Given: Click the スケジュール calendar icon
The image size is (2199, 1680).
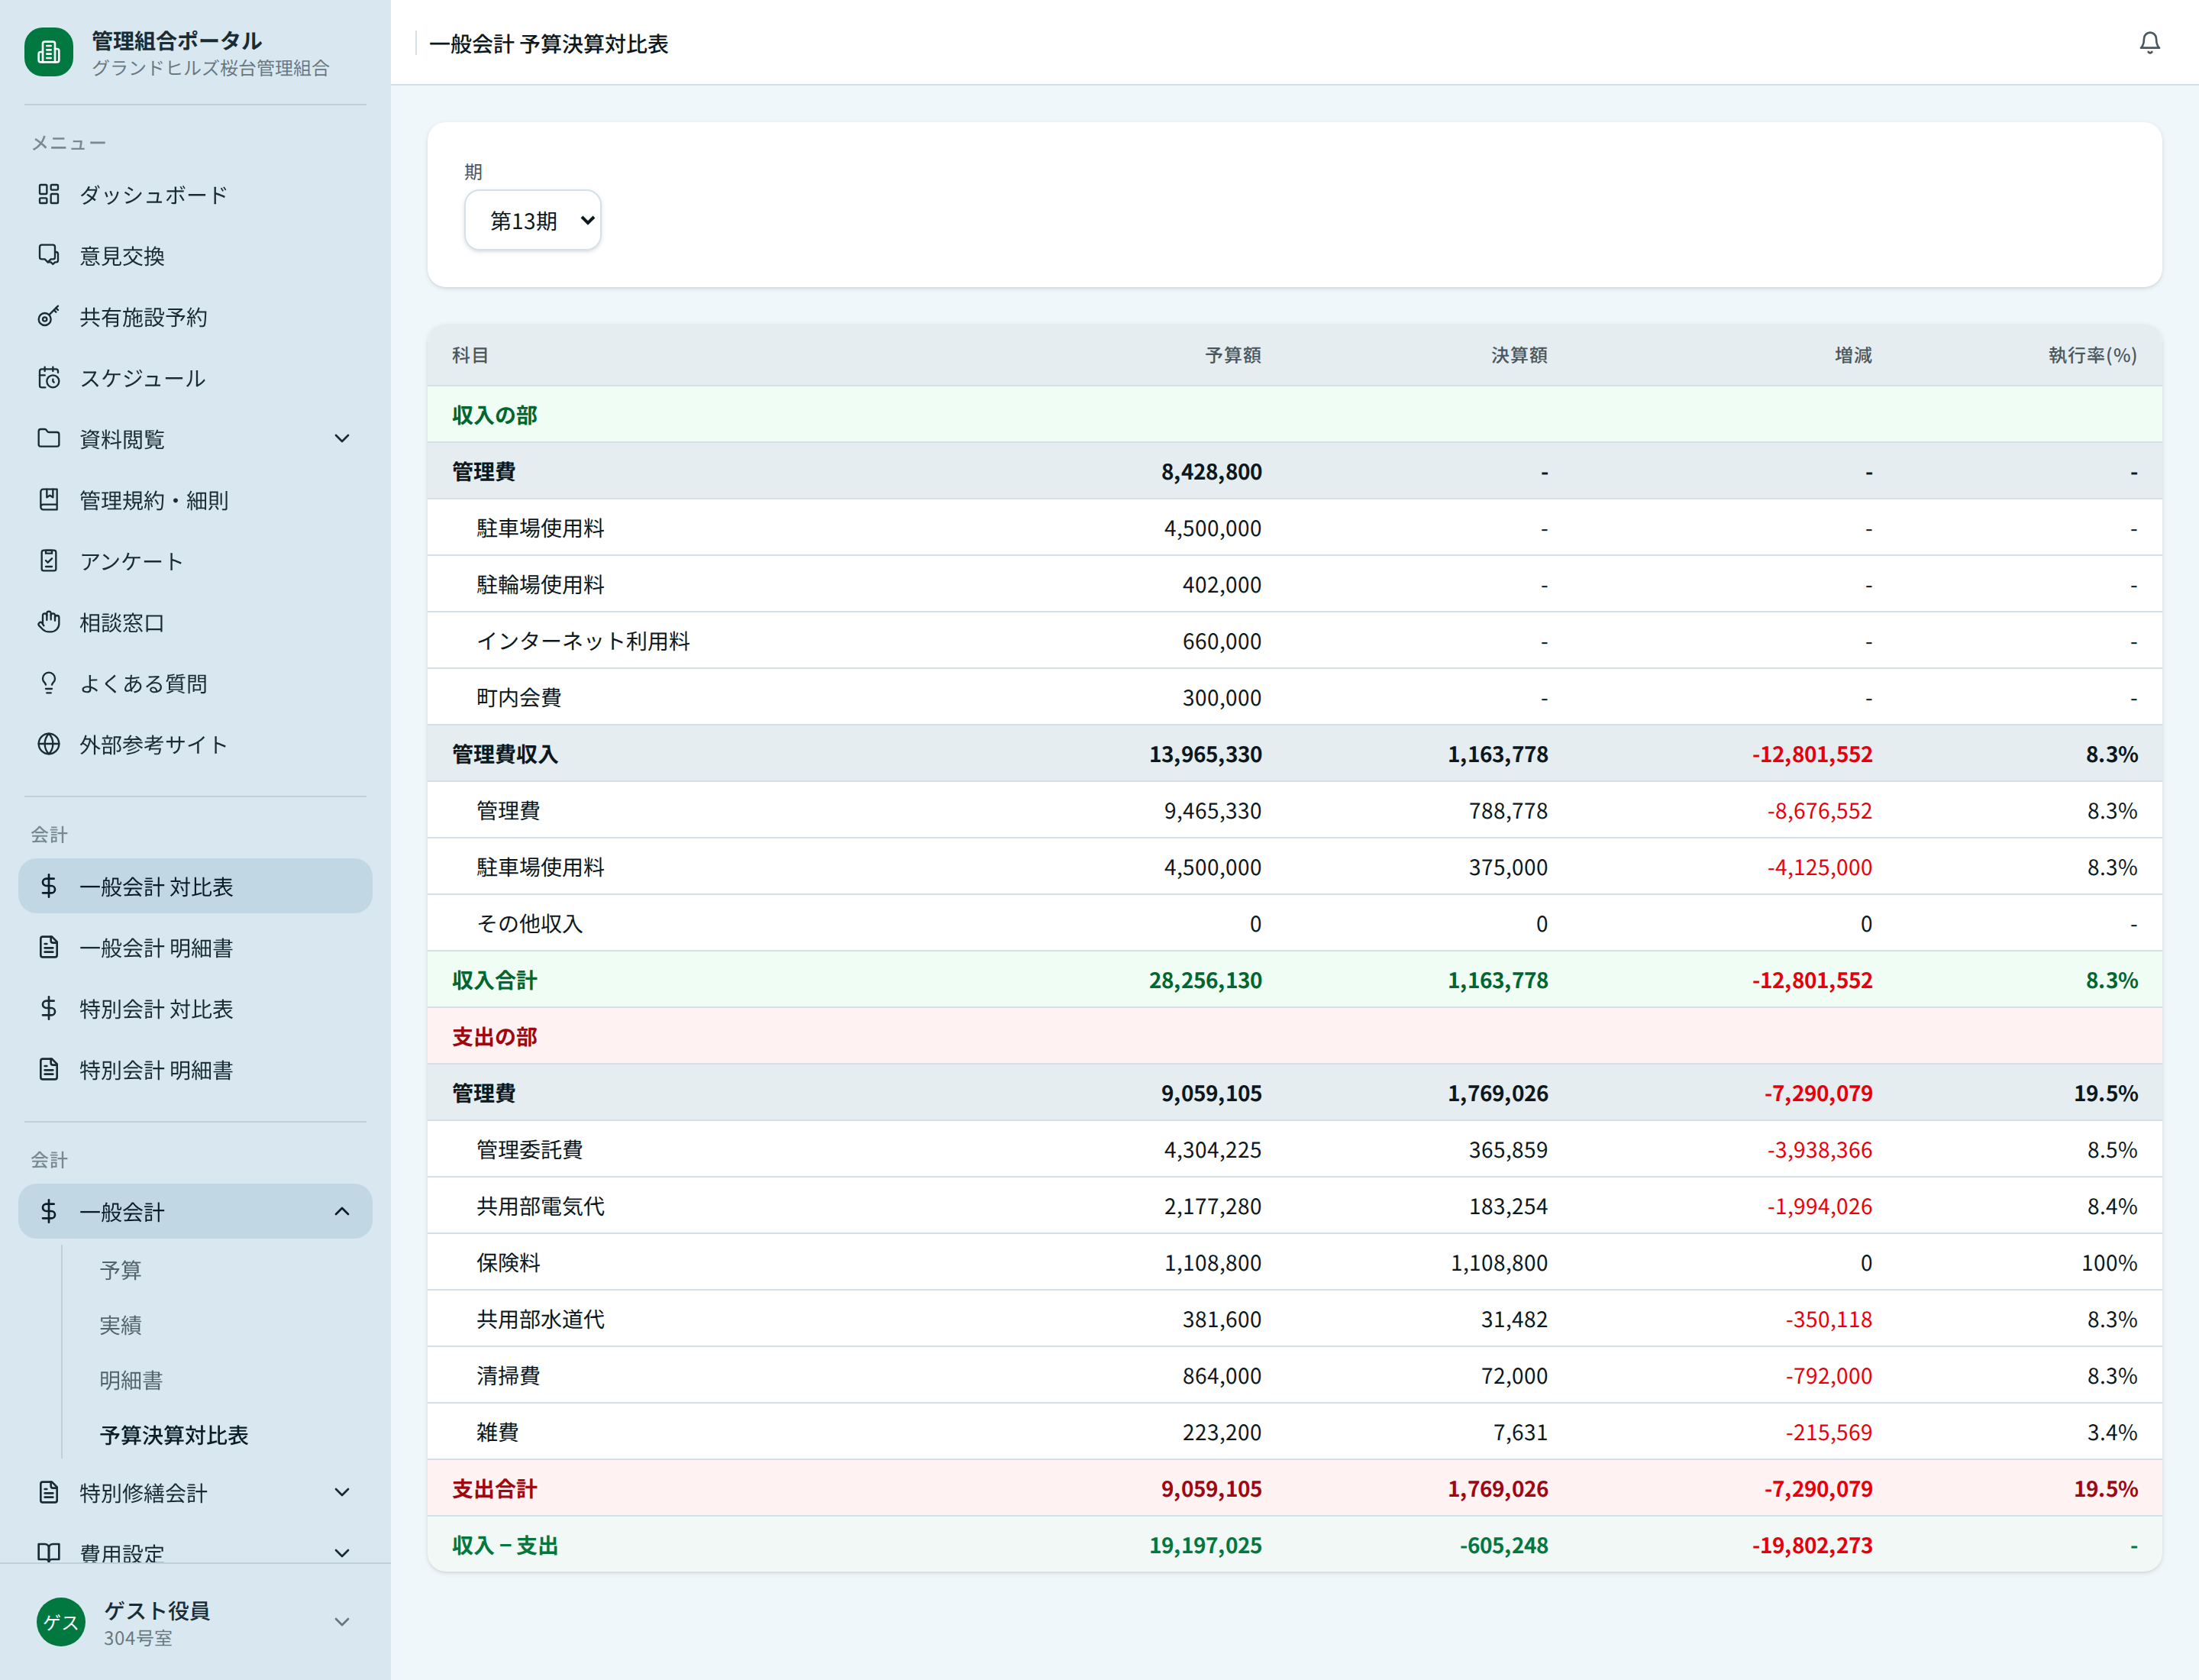Looking at the screenshot, I should coord(48,378).
